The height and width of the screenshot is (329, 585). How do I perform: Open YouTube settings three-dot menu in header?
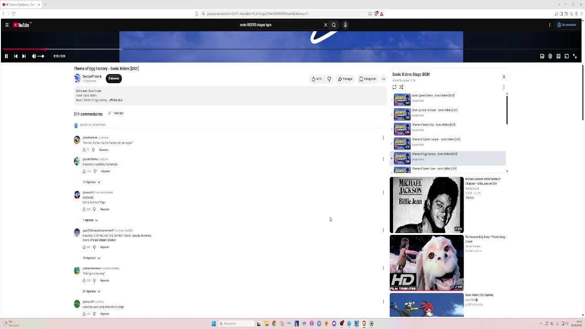click(549, 25)
